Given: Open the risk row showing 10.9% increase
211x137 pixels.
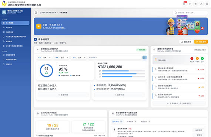Looking at the screenshot, I should (179, 78).
